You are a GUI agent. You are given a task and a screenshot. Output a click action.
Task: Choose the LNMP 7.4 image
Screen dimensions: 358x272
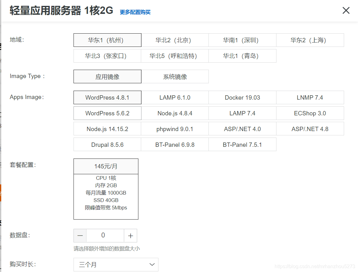(x=310, y=97)
